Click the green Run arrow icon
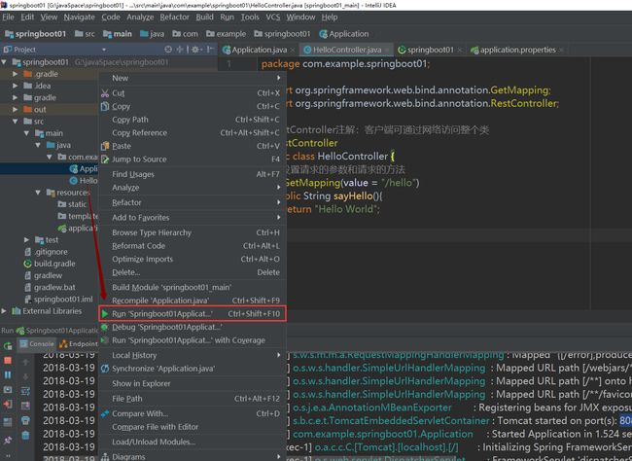Screen dimensions: 632x461 pyautogui.click(x=105, y=314)
